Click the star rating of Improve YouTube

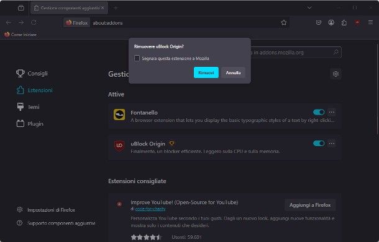(146, 237)
